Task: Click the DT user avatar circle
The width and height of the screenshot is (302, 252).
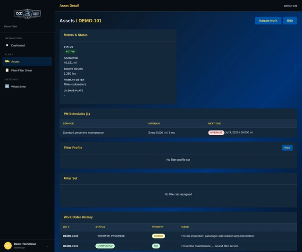Action: [x=8, y=246]
